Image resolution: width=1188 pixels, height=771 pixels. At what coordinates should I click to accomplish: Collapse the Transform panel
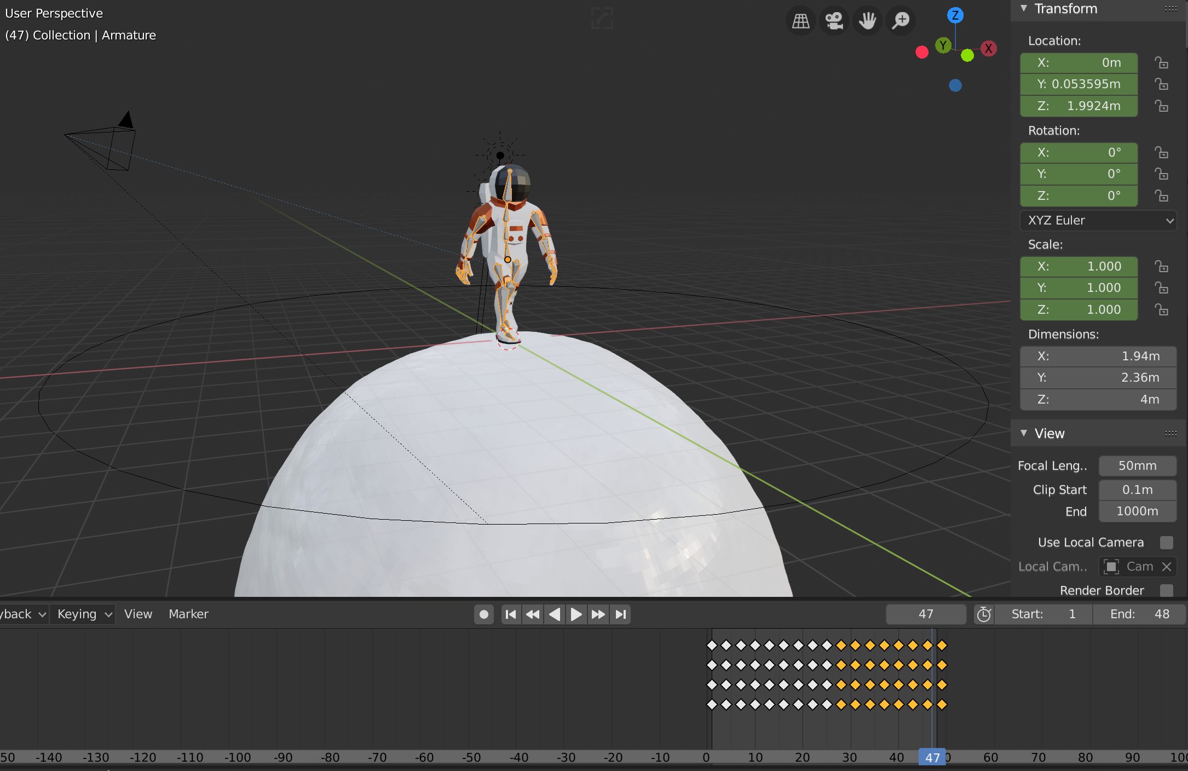pos(1024,9)
